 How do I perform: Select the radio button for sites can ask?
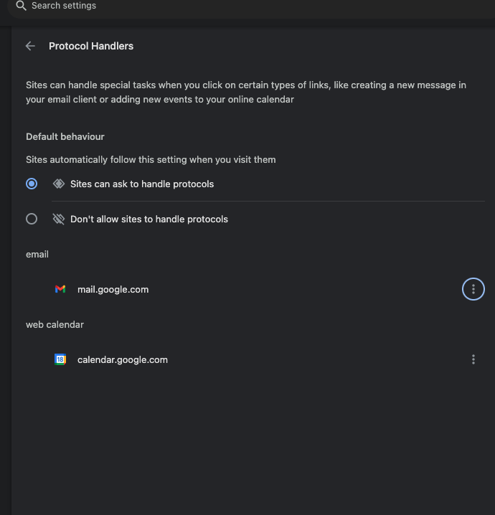point(32,184)
